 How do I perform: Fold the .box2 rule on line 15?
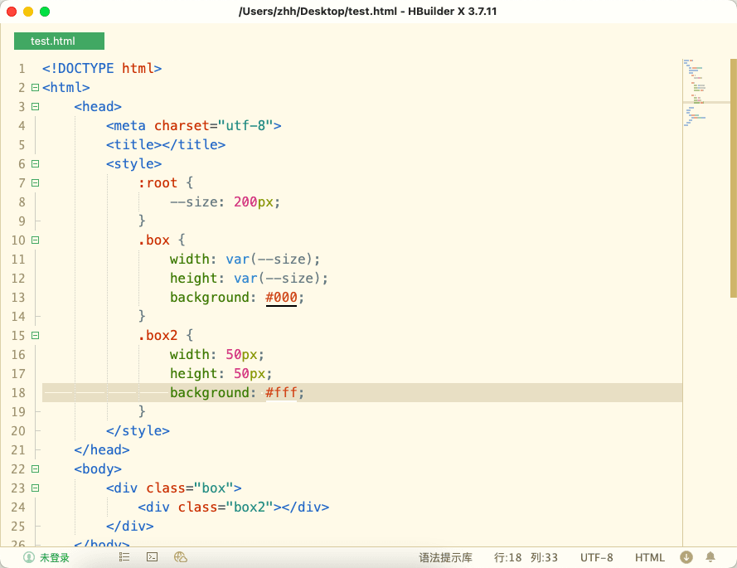click(x=35, y=336)
